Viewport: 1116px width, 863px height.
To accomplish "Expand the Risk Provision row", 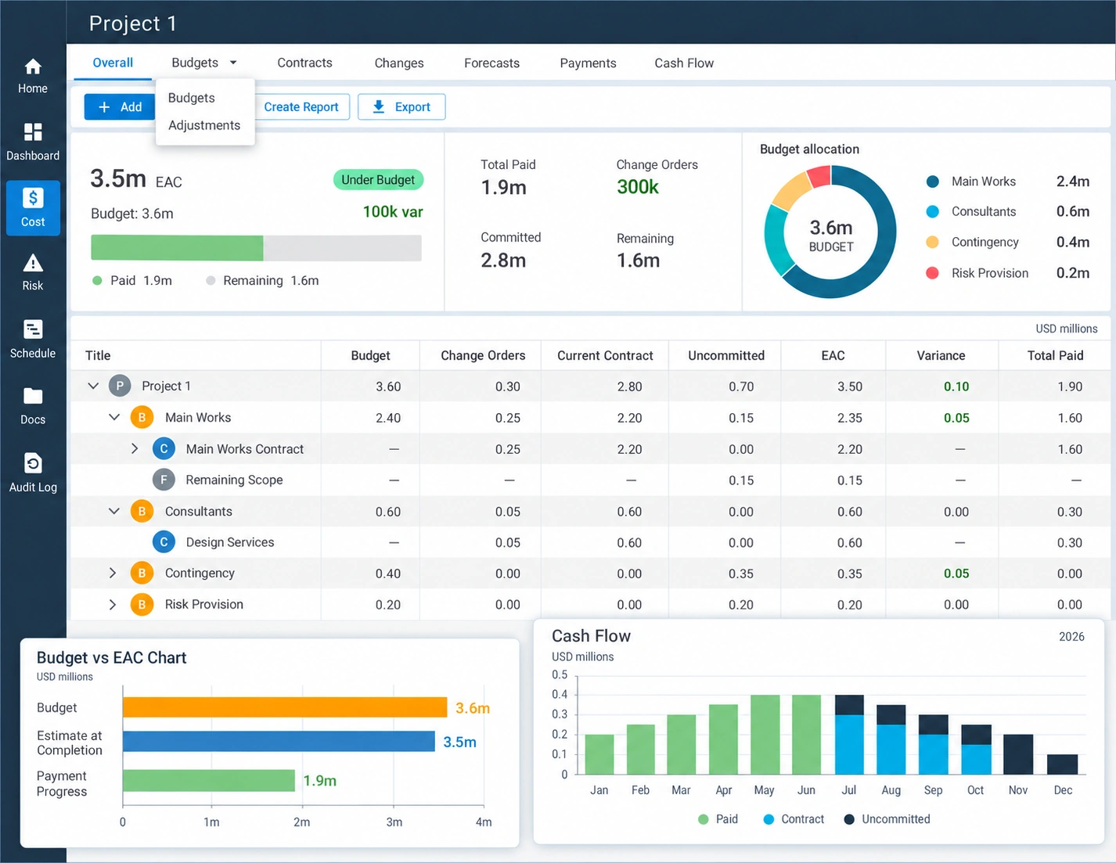I will [x=113, y=604].
